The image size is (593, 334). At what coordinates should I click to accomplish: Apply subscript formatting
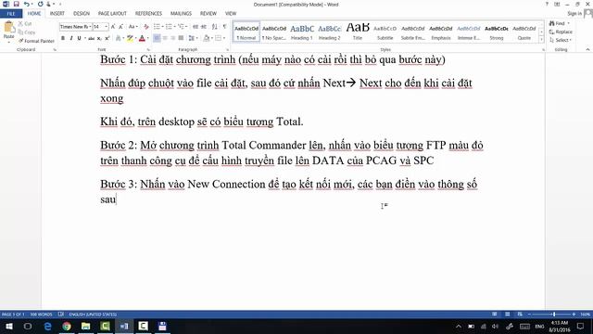99,38
